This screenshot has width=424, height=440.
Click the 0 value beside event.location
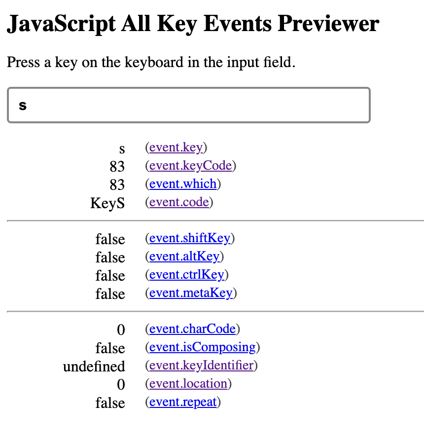tap(121, 384)
